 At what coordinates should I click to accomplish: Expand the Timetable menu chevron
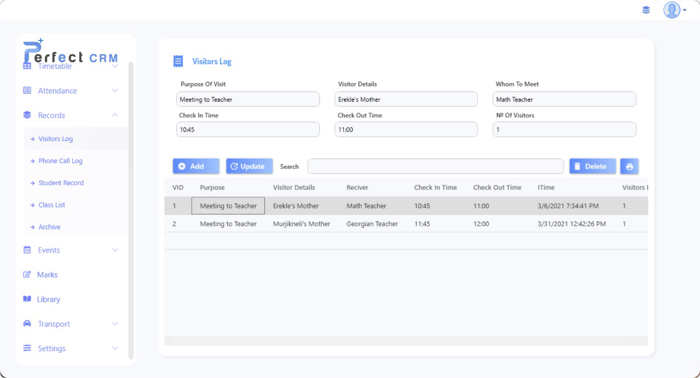click(x=115, y=66)
